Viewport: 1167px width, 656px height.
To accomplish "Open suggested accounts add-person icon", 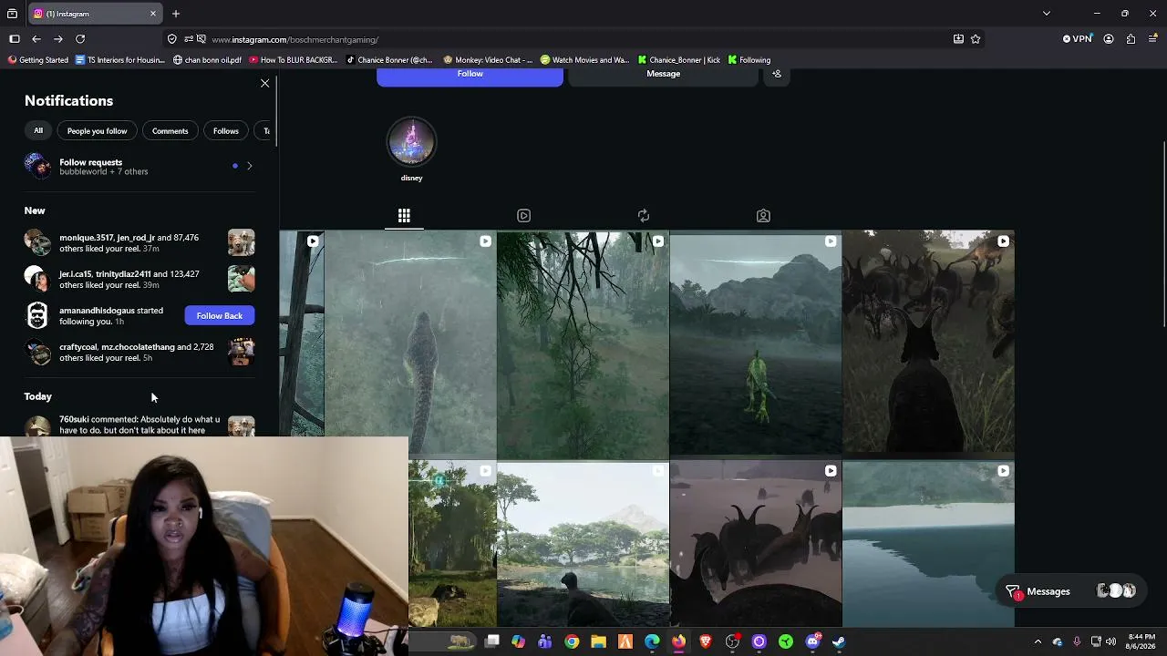I will 777,74.
